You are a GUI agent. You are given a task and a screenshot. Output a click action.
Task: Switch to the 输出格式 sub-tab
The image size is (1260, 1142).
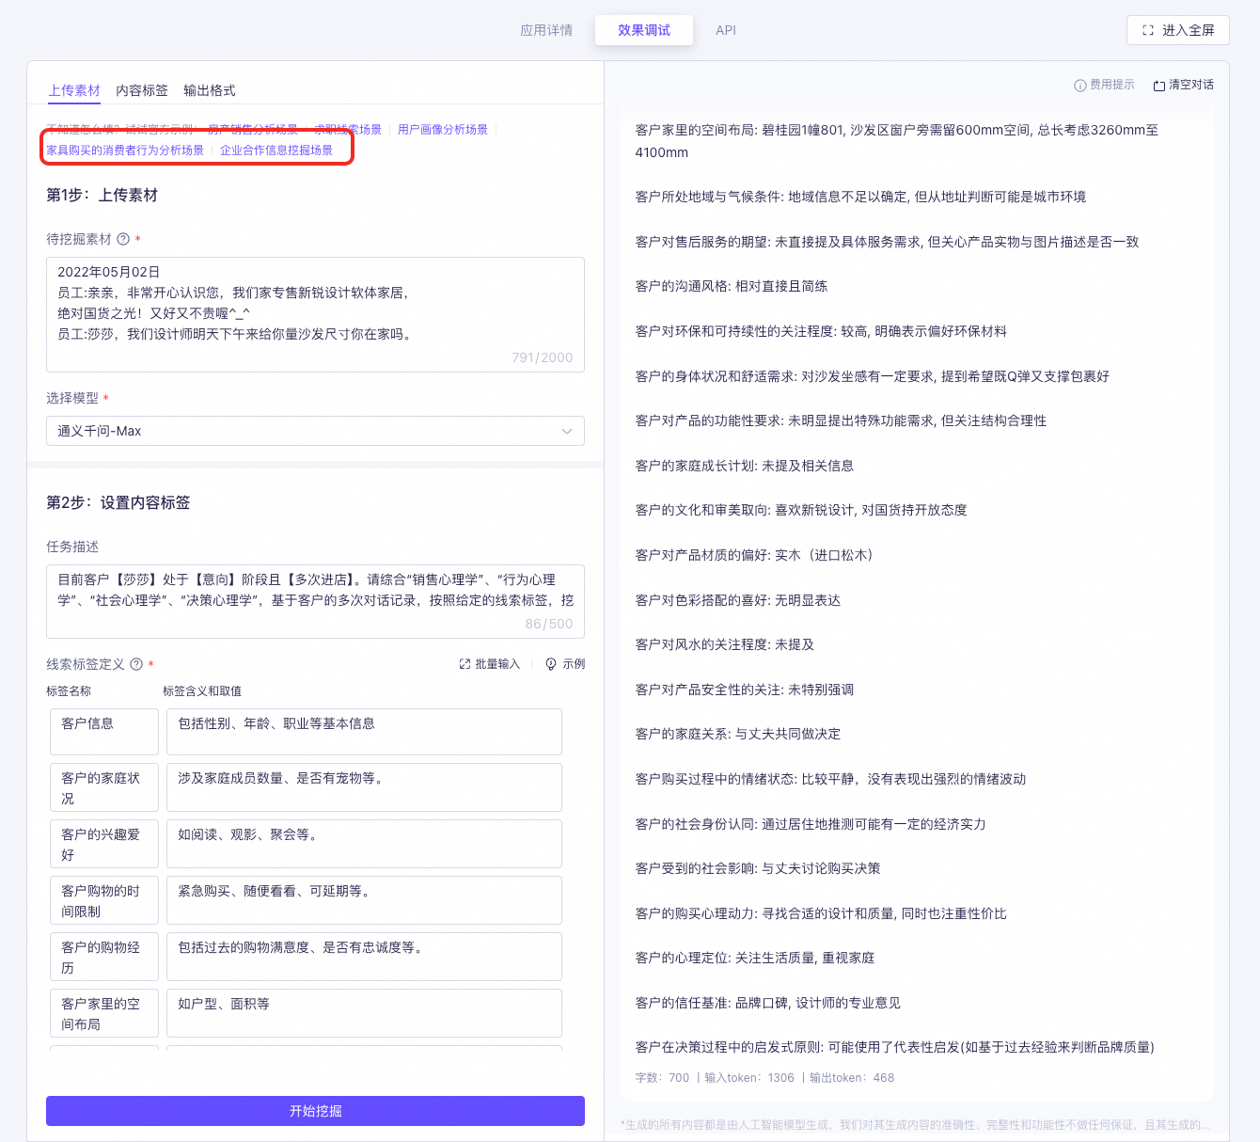pyautogui.click(x=210, y=90)
